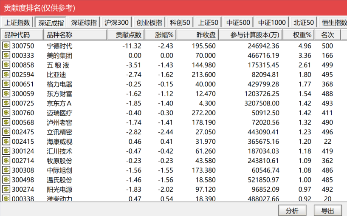Click the stock icon beside 002415 海康威视
Viewport: 347px width, 216px height.
pyautogui.click(x=6, y=142)
